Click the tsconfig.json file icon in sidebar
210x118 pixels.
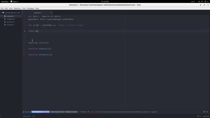click(5, 25)
